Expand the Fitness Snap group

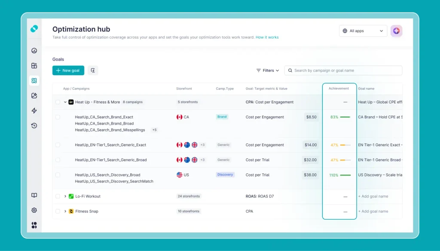[x=65, y=211]
